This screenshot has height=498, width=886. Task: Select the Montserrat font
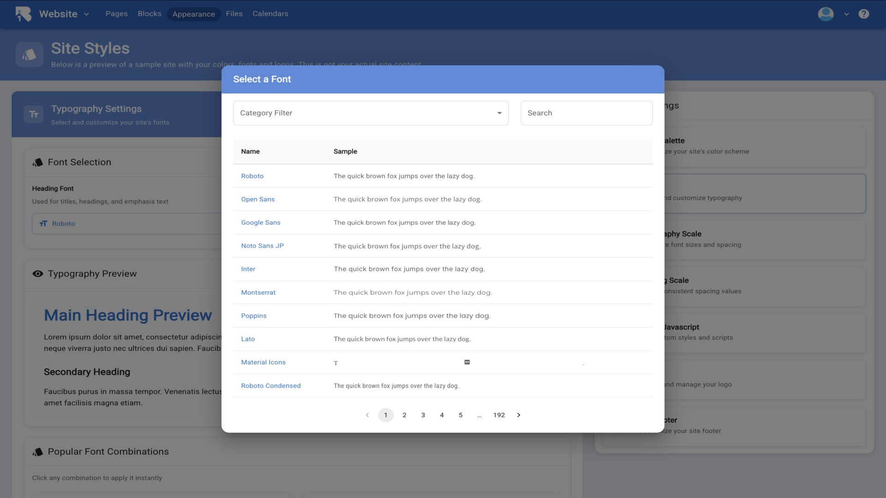(x=258, y=292)
